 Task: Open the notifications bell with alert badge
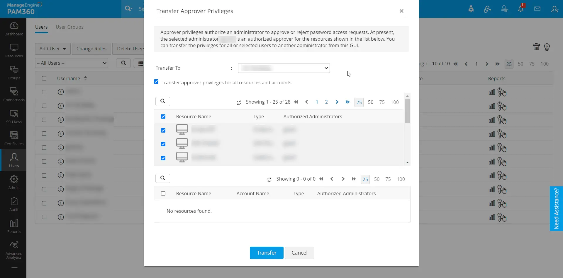[521, 8]
